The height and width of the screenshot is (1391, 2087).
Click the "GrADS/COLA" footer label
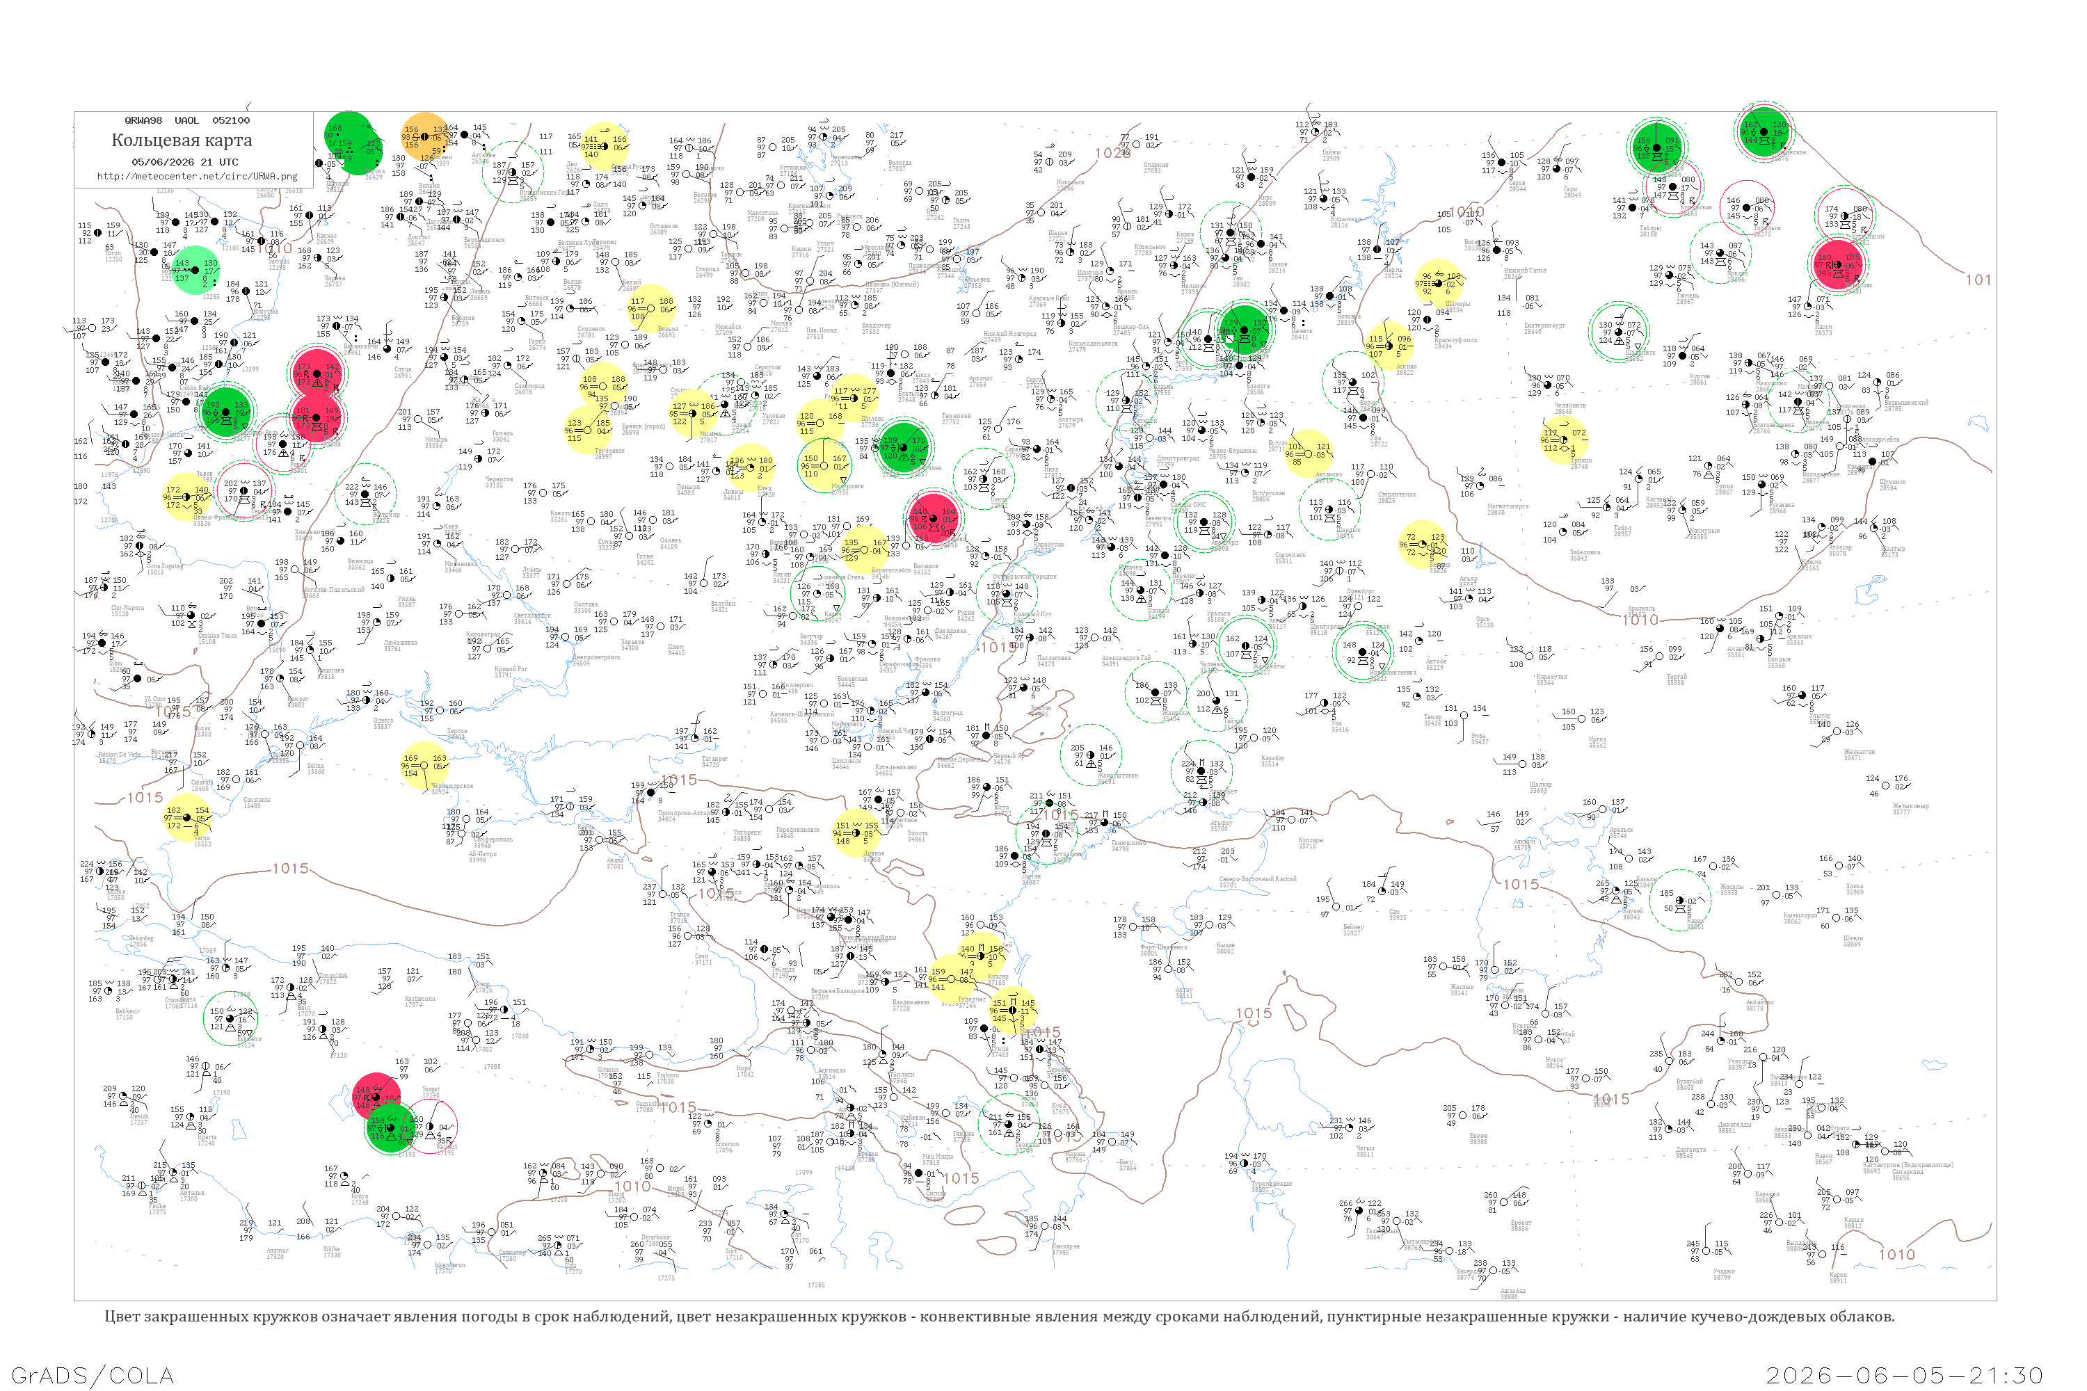(x=93, y=1375)
